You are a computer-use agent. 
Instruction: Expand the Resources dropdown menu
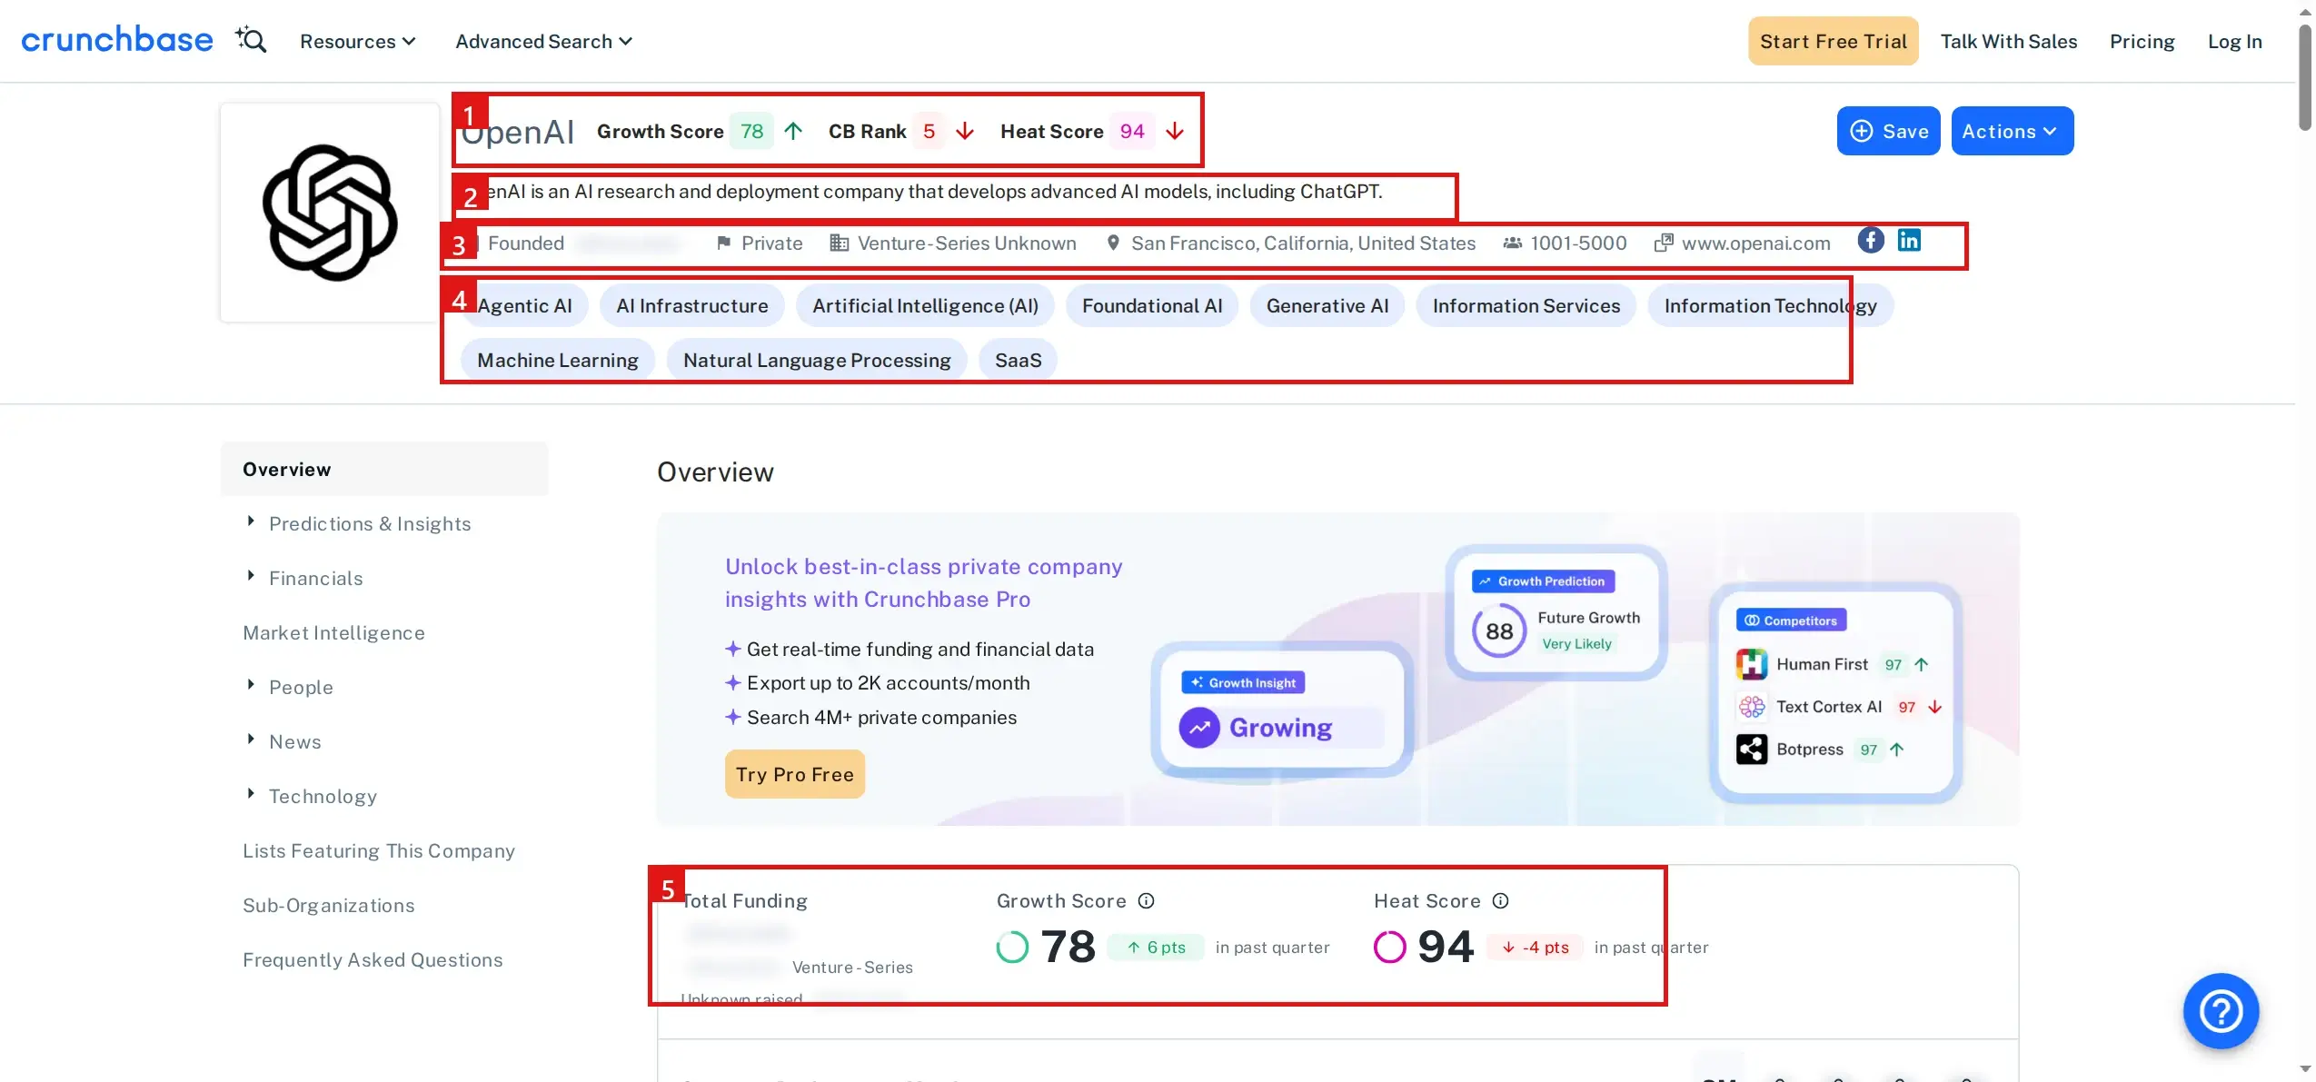tap(358, 42)
